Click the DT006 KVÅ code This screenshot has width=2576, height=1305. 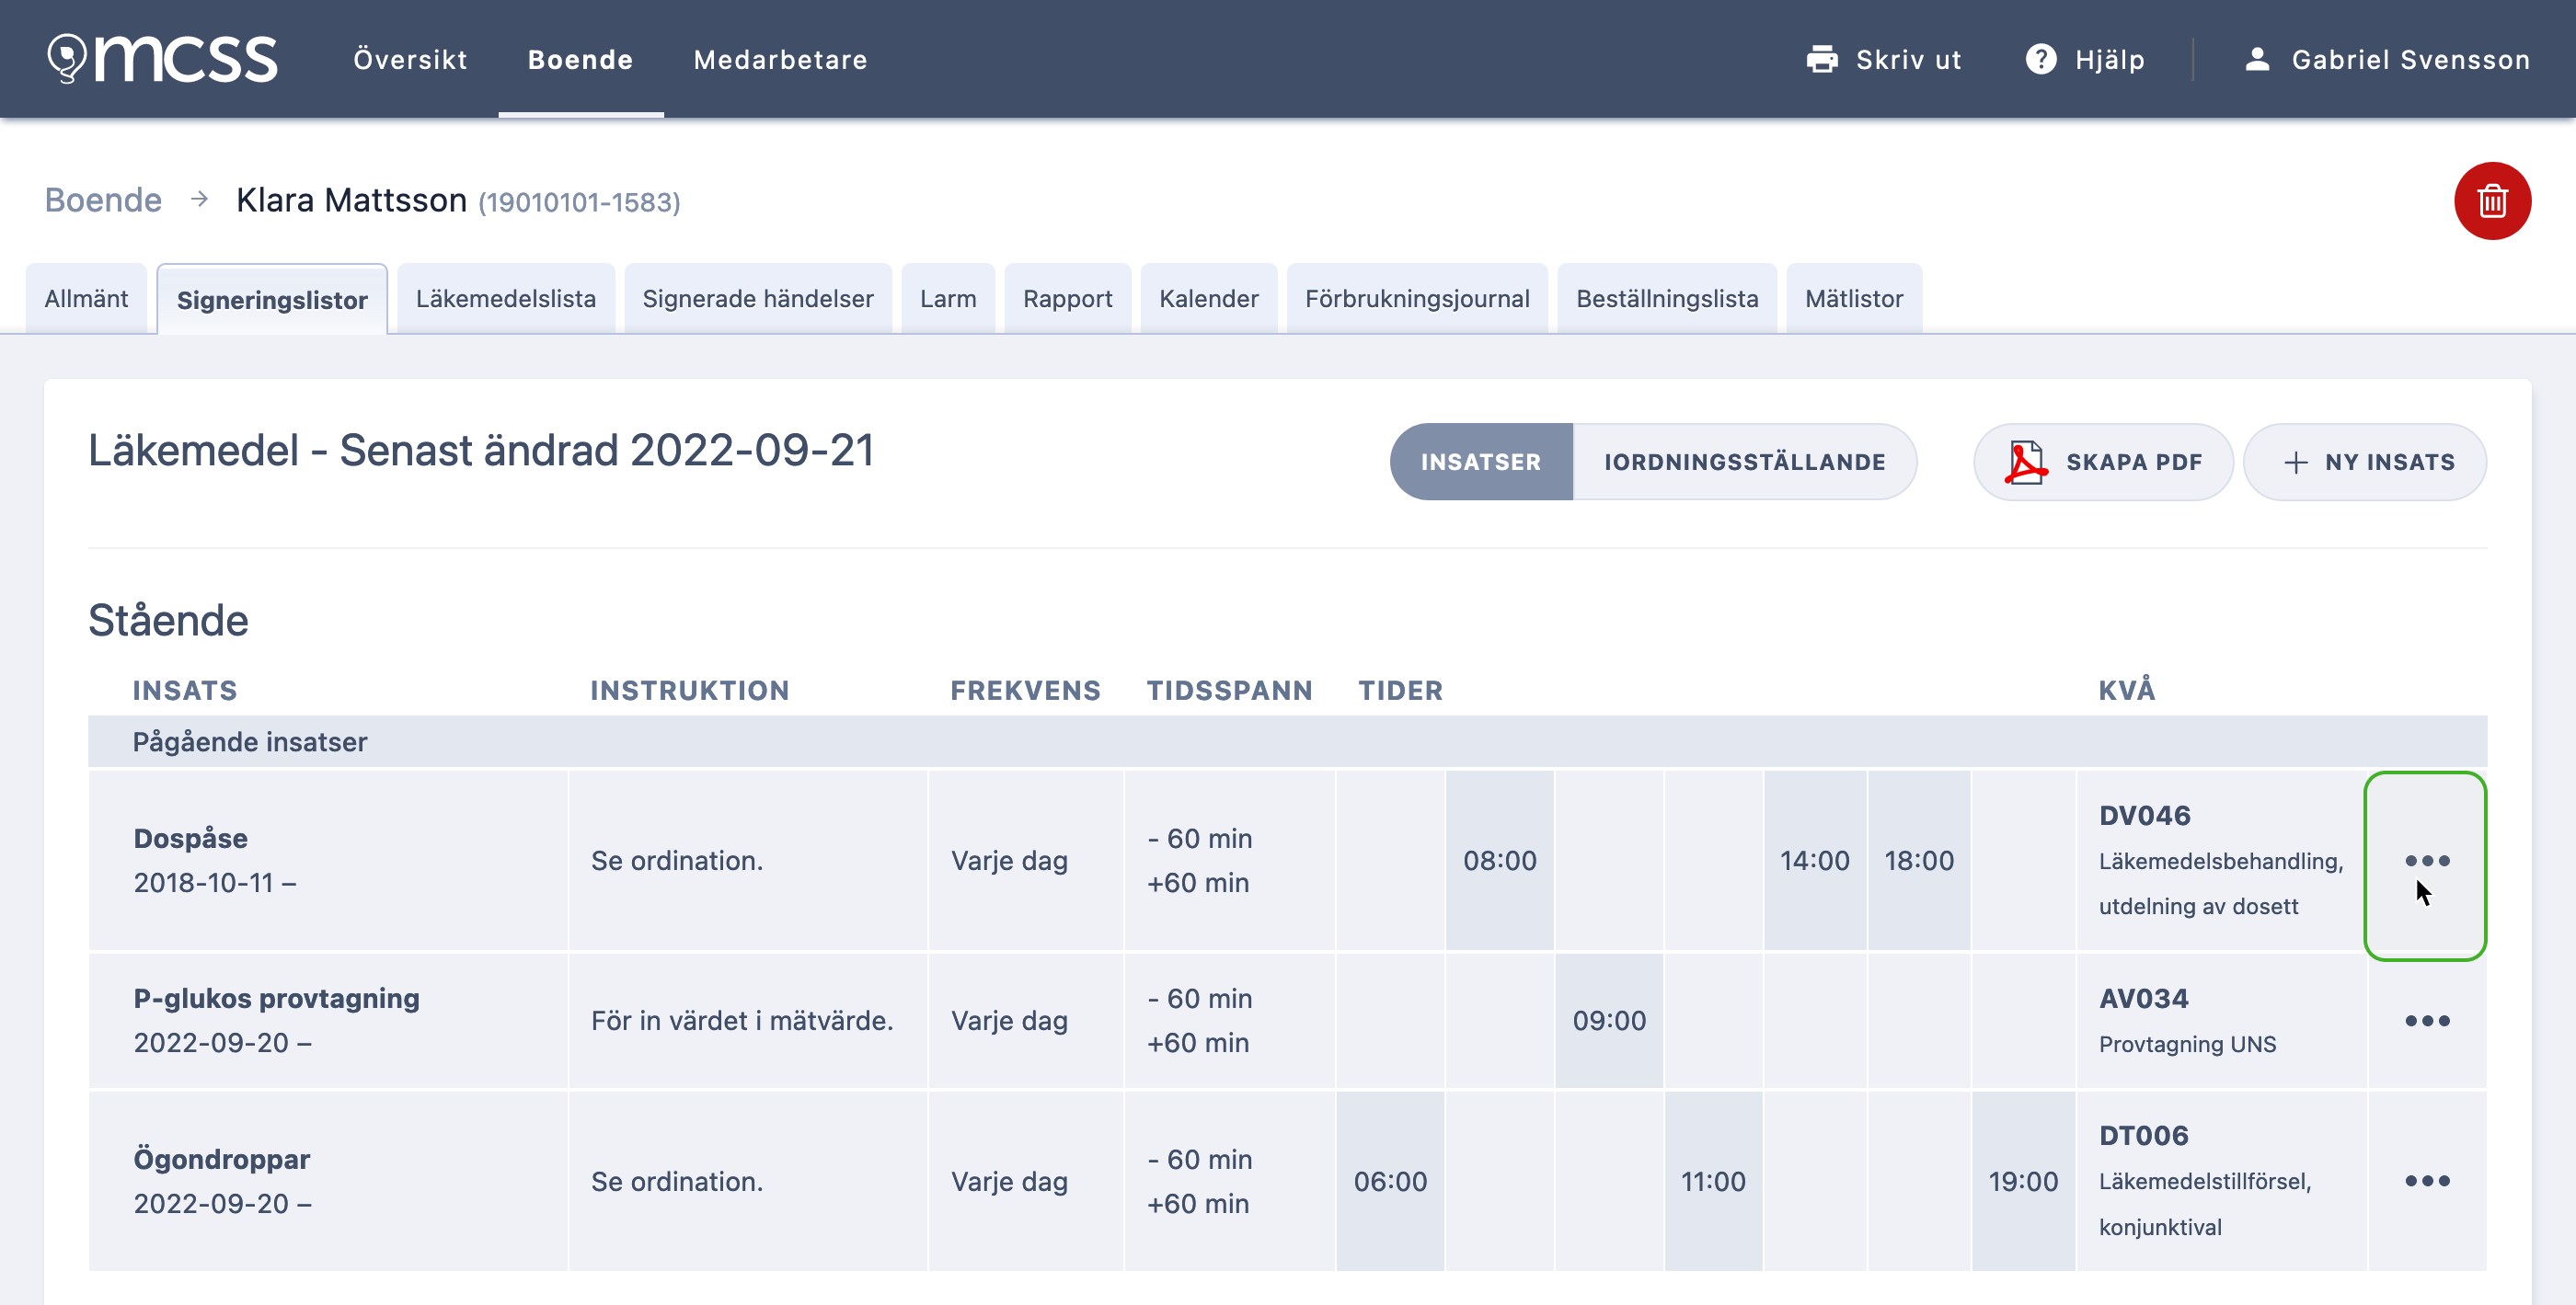[2144, 1135]
